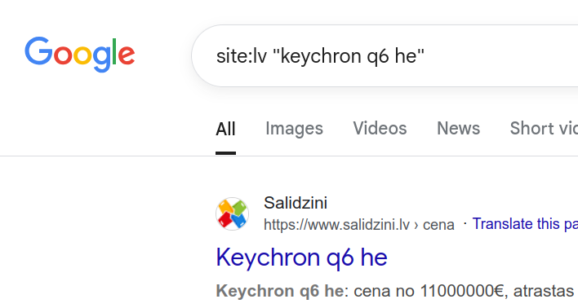The height and width of the screenshot is (308, 578).
Task: Open the Short videos tab
Action: (544, 129)
